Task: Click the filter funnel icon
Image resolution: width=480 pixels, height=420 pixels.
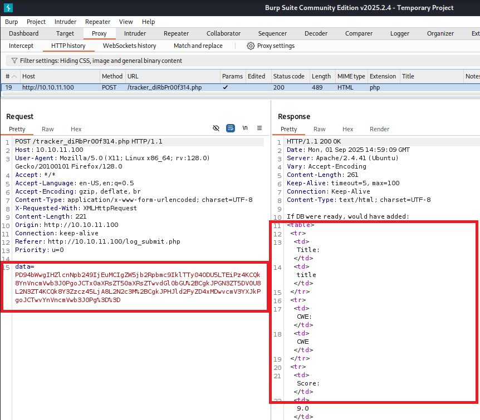Action: (x=13, y=61)
